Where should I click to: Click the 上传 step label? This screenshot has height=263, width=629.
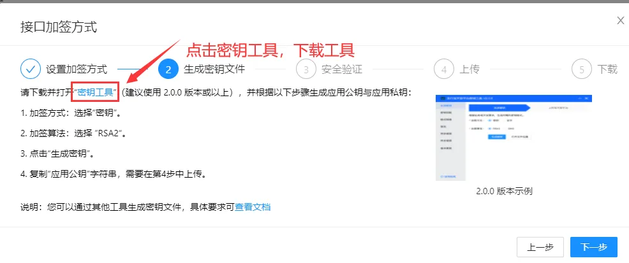[470, 69]
